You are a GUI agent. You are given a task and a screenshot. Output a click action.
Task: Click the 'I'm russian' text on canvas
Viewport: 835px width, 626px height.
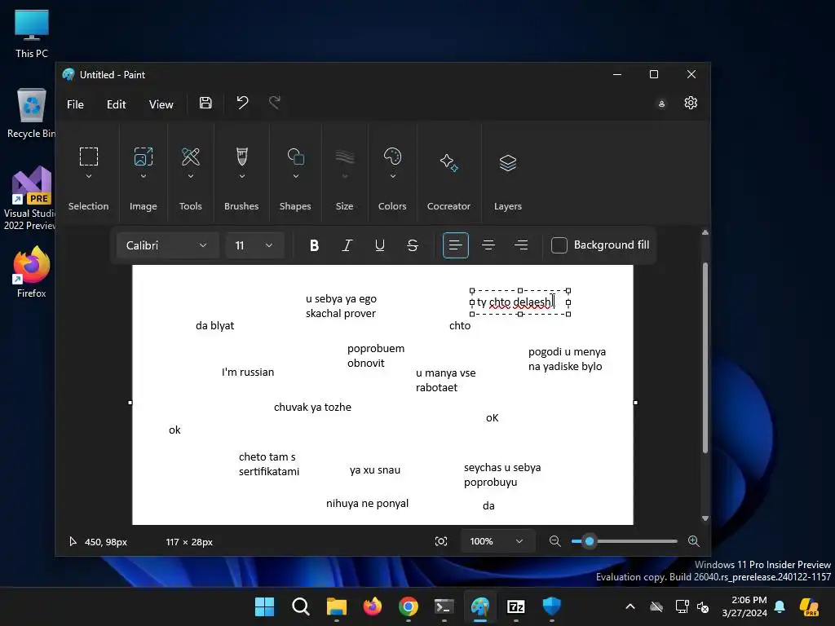coord(248,372)
